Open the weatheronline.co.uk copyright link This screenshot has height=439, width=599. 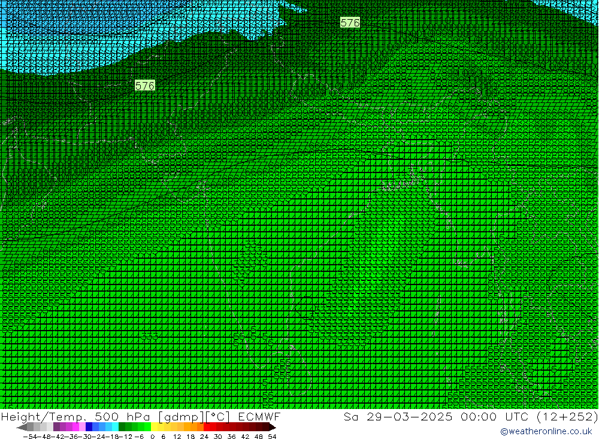(546, 431)
